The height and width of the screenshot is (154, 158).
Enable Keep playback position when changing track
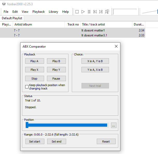click(27, 87)
